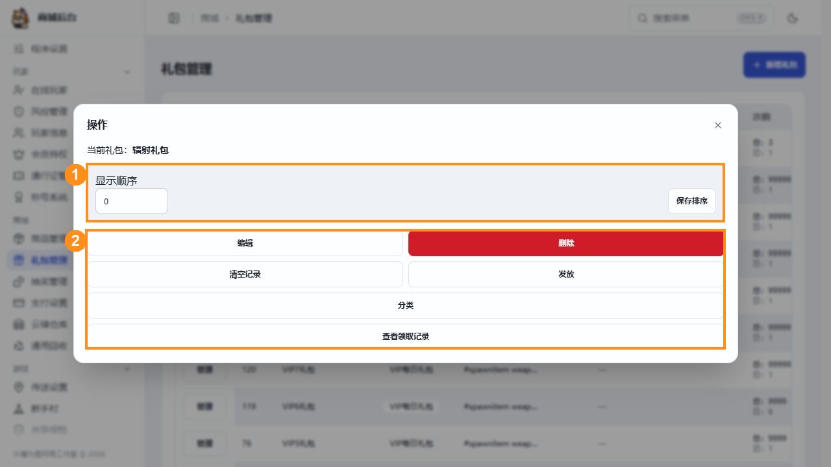
Task: Click the blue add gift pack button
Action: tap(775, 65)
